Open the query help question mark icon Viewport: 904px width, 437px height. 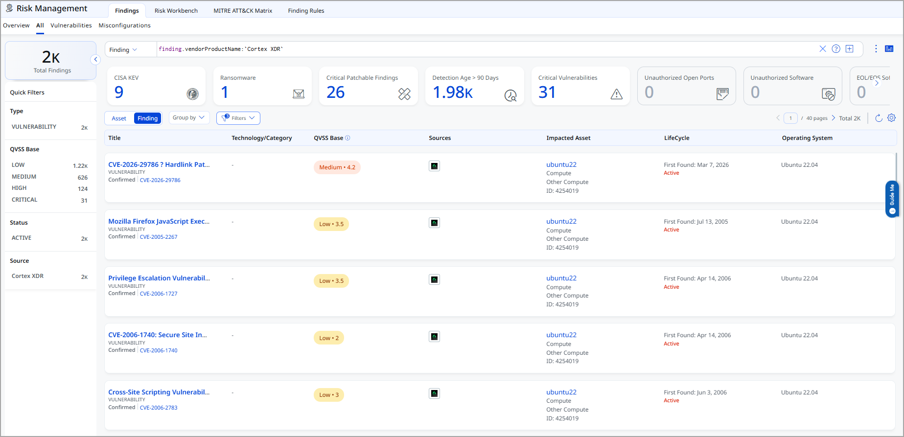pos(836,49)
